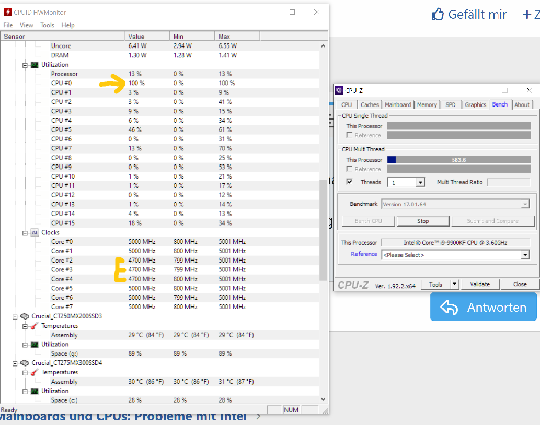This screenshot has height=425, width=540.
Task: Open the Threads count dropdown
Action: (x=420, y=182)
